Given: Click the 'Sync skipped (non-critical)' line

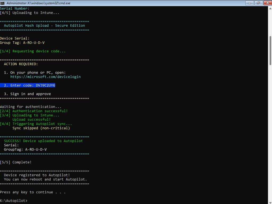Looking at the screenshot, I should point(41,128).
